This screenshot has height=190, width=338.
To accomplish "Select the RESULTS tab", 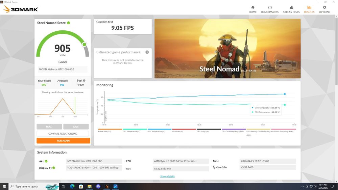I will (x=309, y=9).
